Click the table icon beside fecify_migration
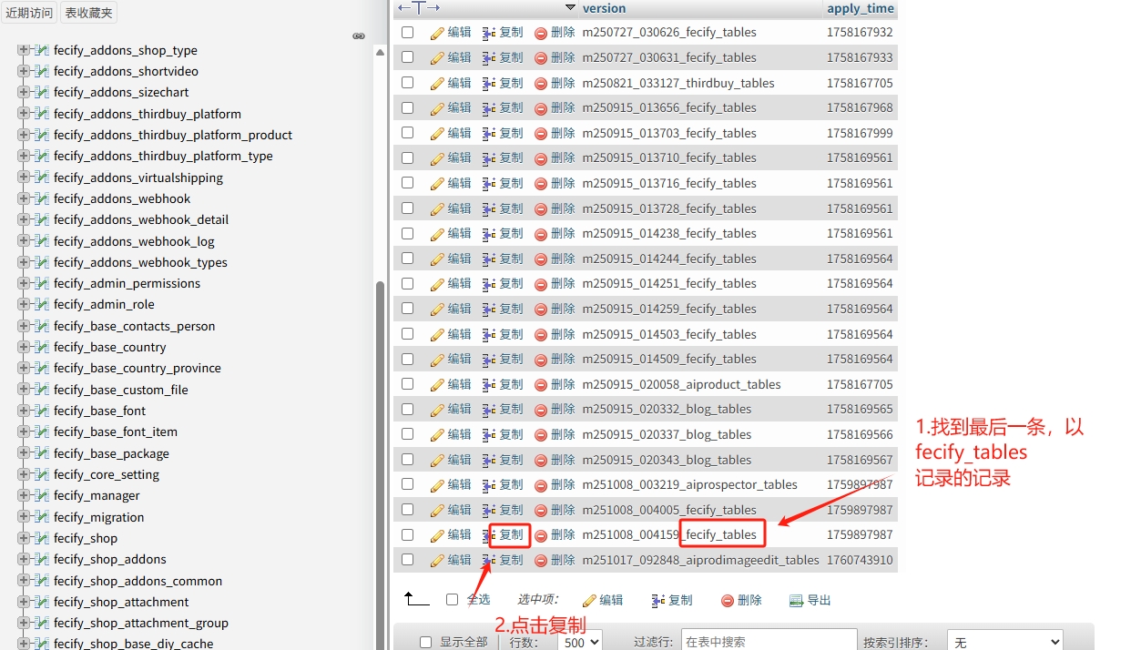 42,517
